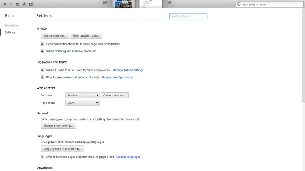Disable phishing and malware protection checkbox

pos(42,51)
